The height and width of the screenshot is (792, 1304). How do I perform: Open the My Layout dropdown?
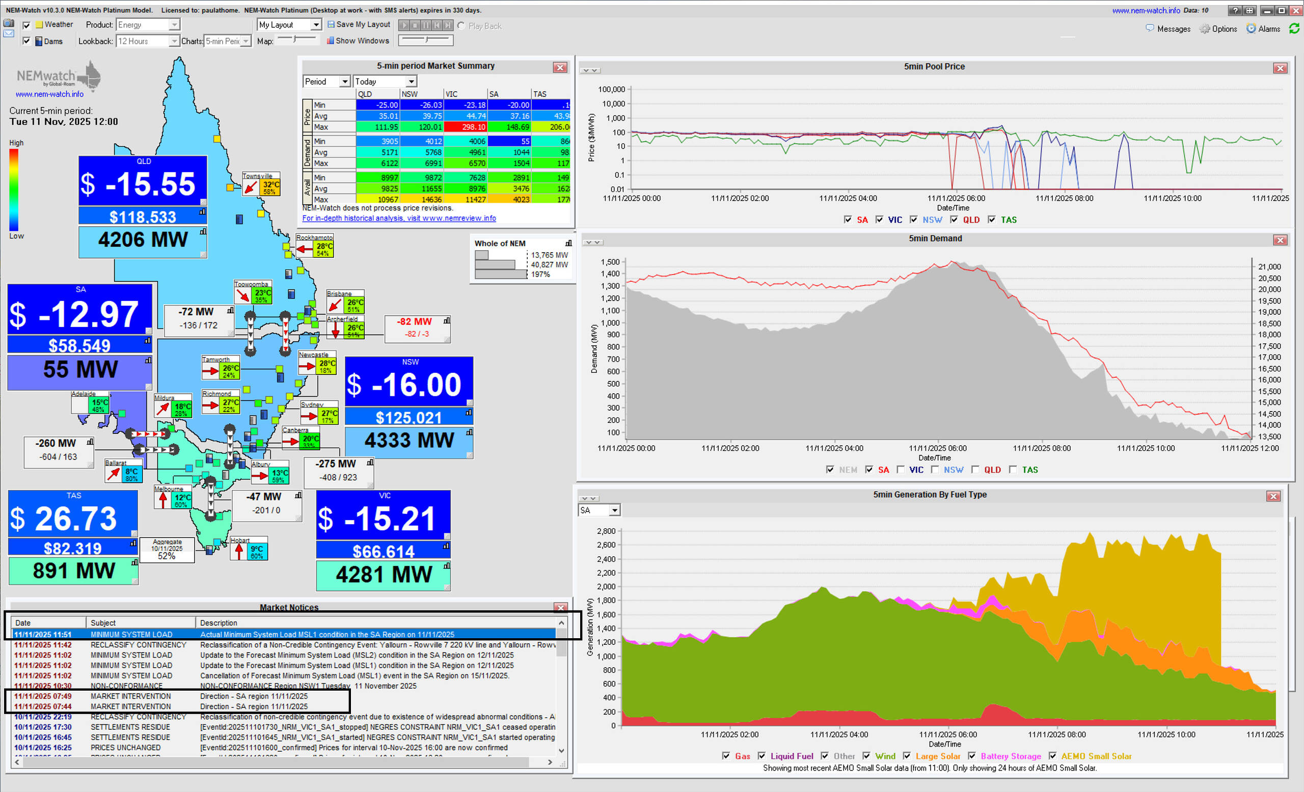pyautogui.click(x=315, y=25)
